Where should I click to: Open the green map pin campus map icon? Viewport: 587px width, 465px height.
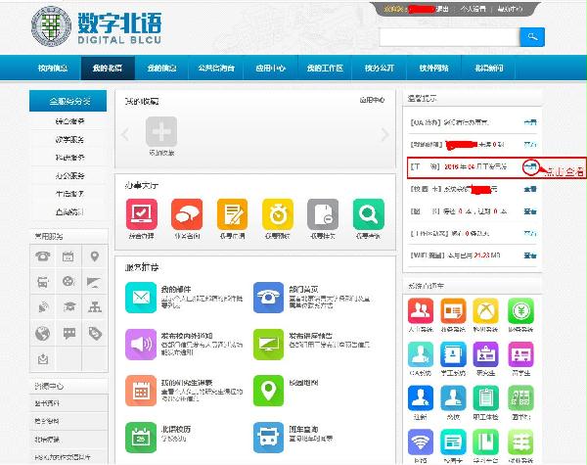(x=268, y=389)
